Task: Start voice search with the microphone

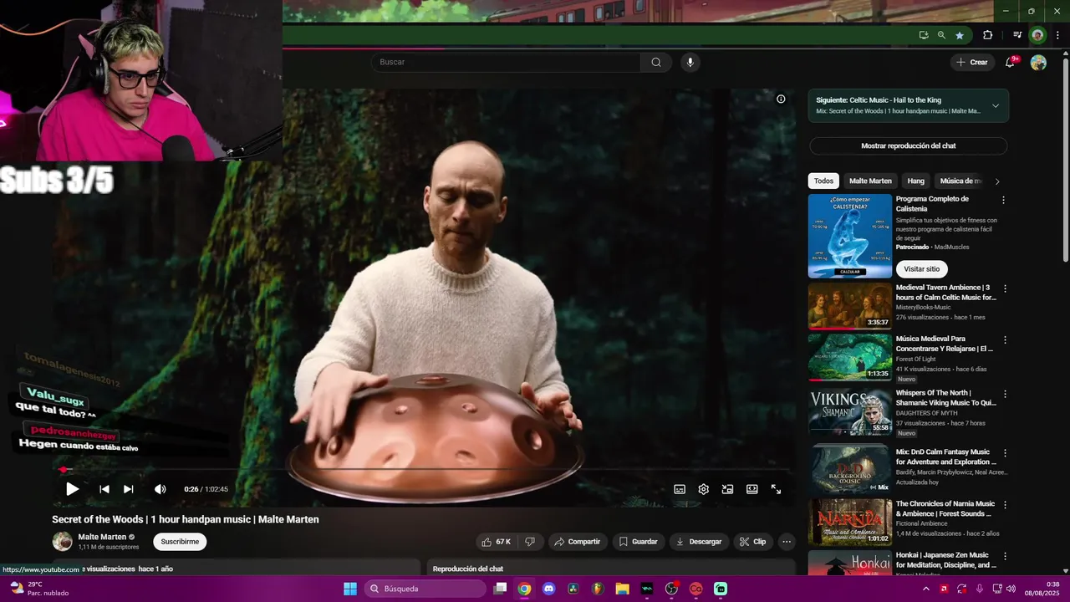Action: click(x=690, y=62)
